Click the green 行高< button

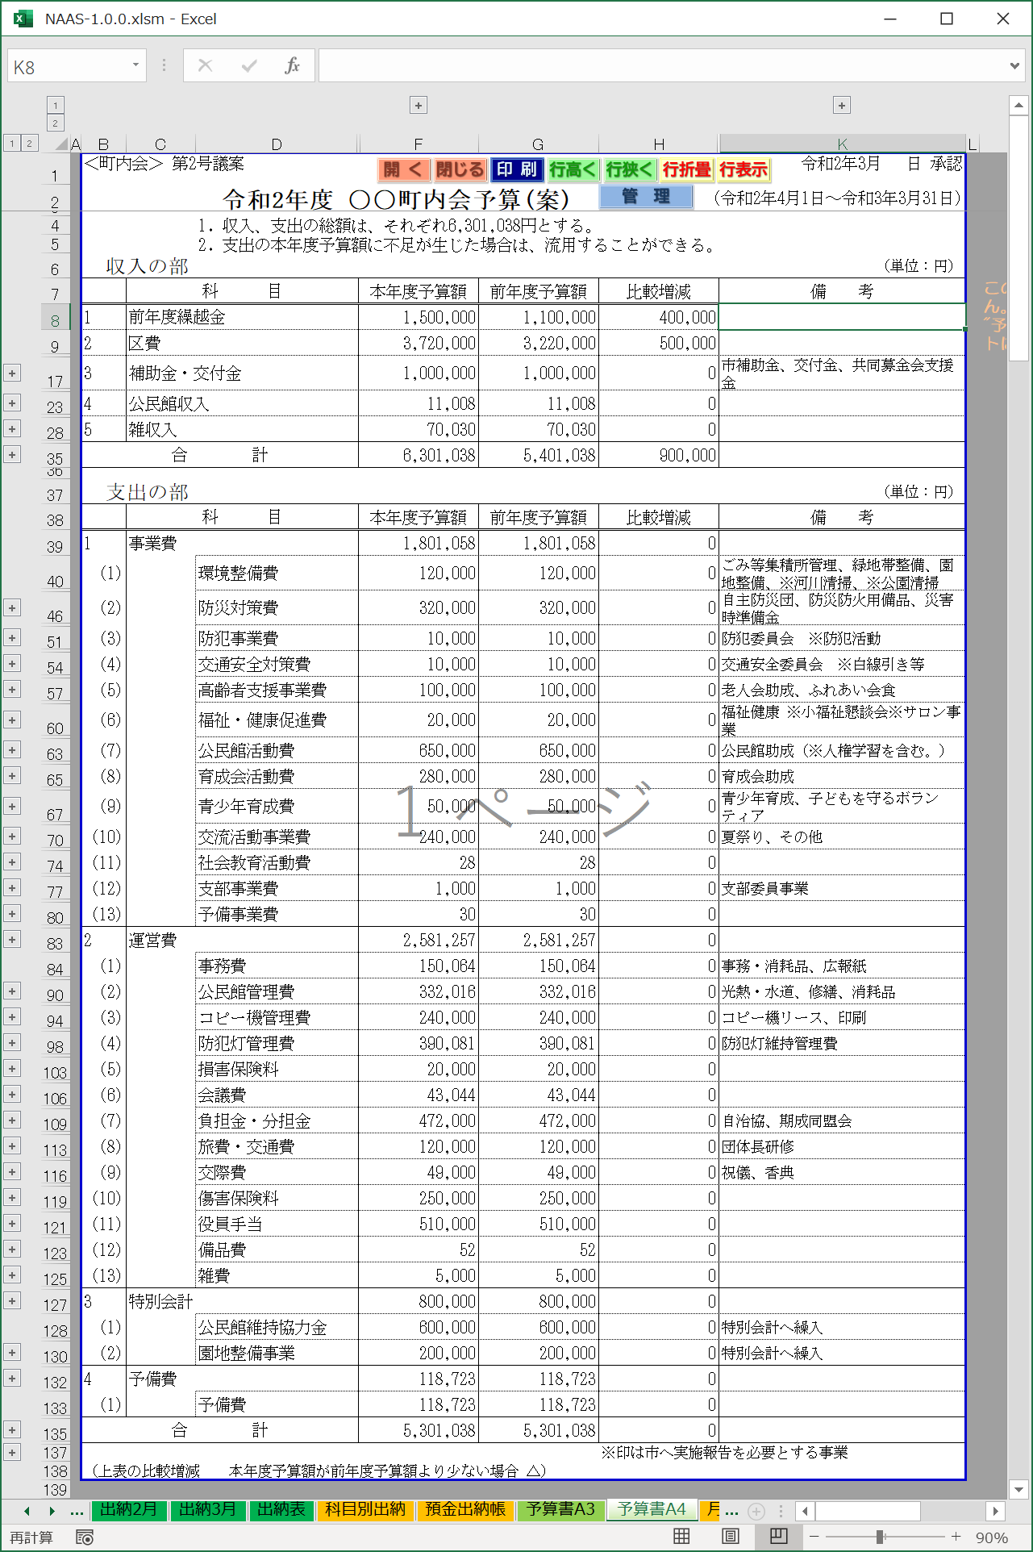(573, 169)
